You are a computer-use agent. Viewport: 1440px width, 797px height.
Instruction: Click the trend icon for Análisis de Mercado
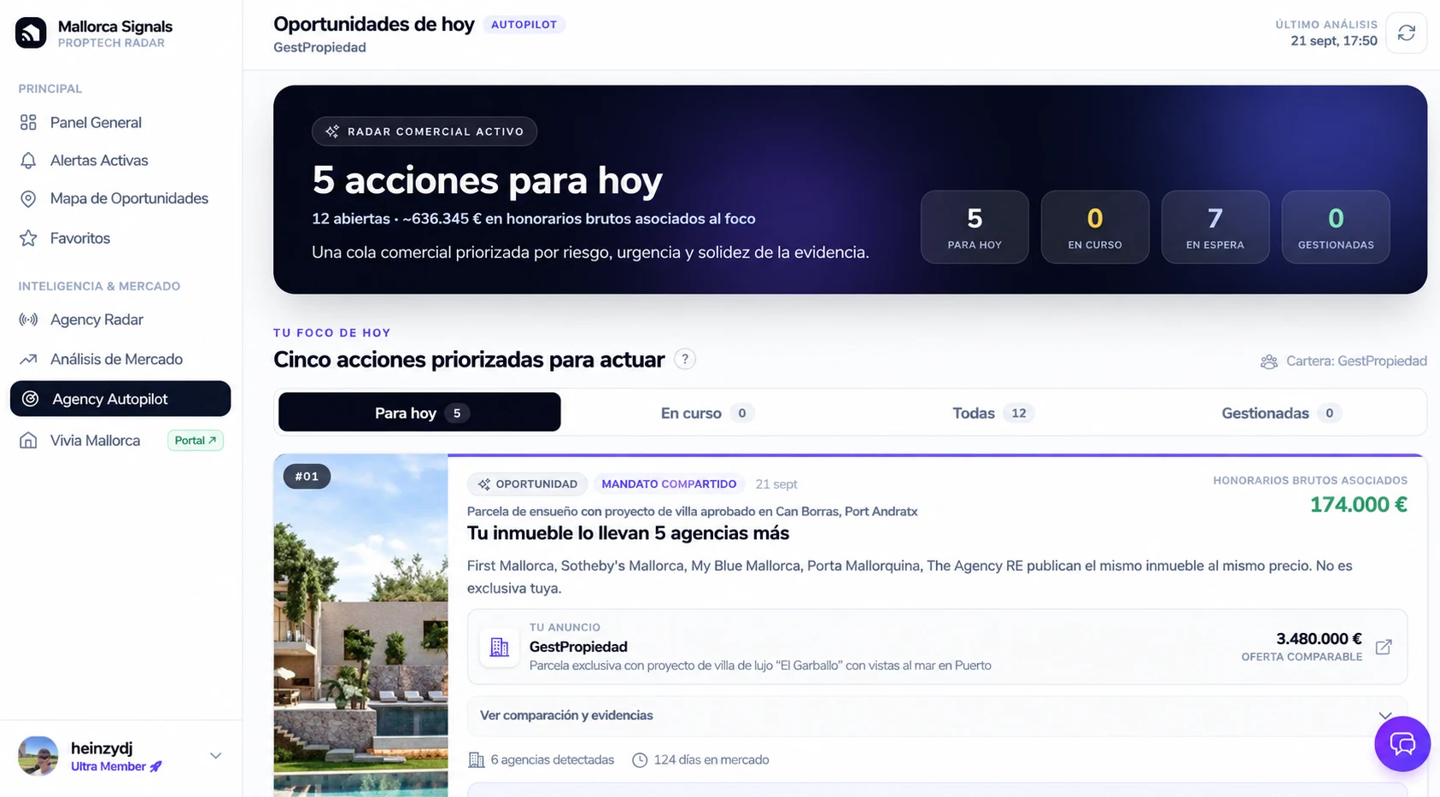tap(28, 360)
